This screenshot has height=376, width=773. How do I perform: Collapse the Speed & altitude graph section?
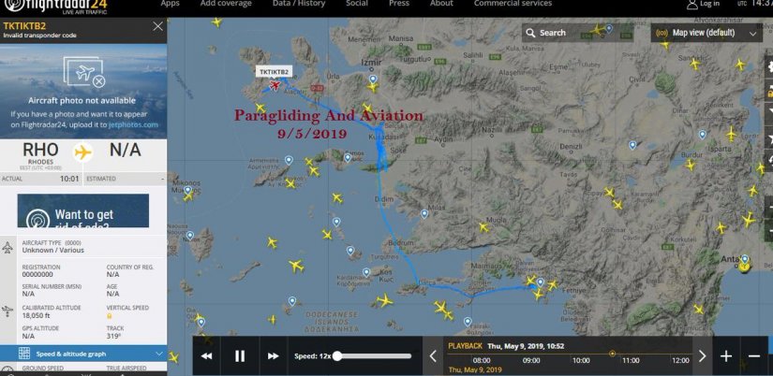click(x=159, y=354)
